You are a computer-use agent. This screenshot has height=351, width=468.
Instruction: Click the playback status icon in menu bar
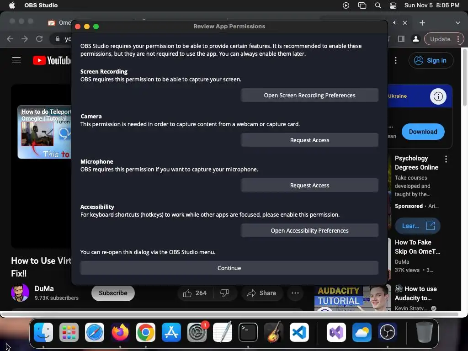(346, 5)
